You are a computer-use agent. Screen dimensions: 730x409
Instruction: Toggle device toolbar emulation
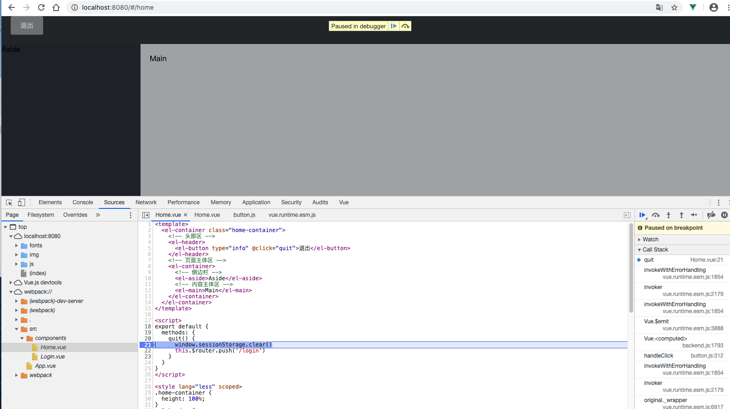click(x=21, y=202)
